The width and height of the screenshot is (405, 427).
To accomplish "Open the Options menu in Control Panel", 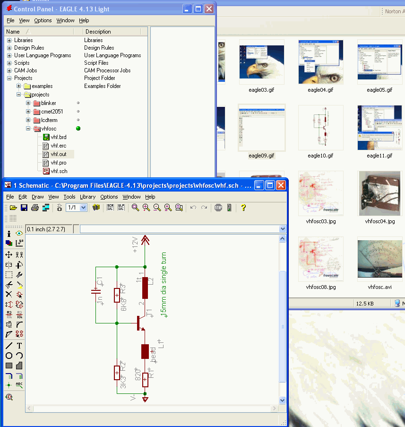I will tap(43, 20).
